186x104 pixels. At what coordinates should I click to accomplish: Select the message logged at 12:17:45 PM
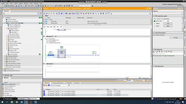click(86, 91)
